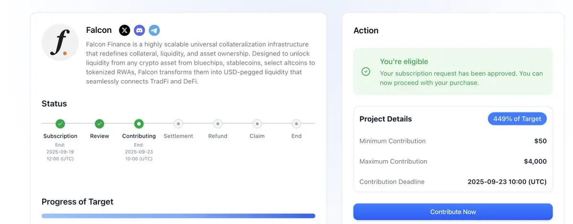Image resolution: width=573 pixels, height=224 pixels.
Task: Select the End step marker
Action: click(x=296, y=124)
